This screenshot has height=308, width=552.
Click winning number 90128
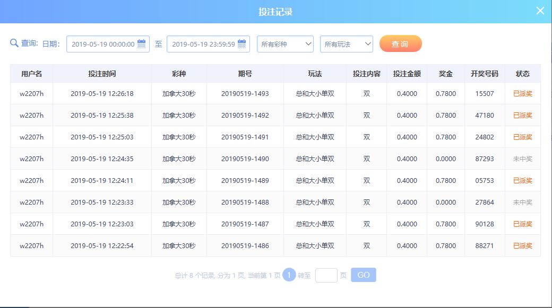pos(485,224)
